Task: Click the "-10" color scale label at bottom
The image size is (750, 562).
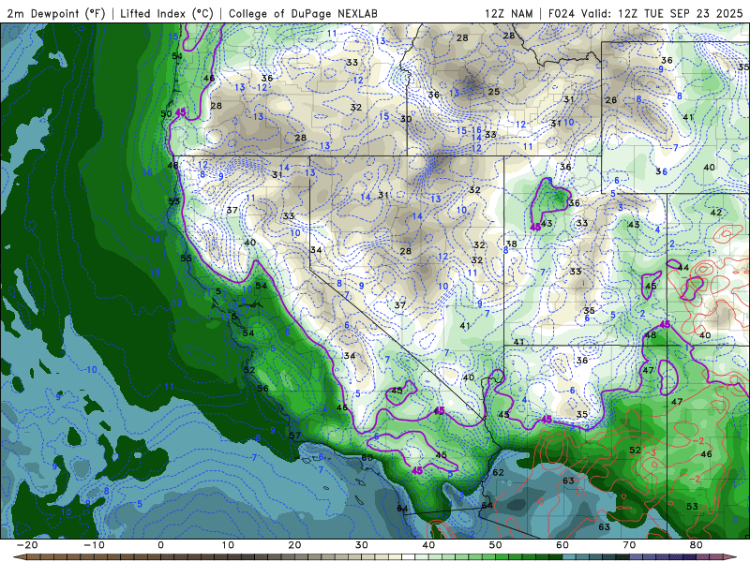Action: [94, 545]
